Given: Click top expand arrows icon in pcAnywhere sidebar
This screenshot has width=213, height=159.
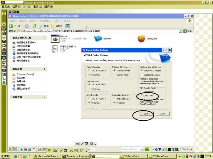Looking at the screenshot, I should tap(4, 13).
